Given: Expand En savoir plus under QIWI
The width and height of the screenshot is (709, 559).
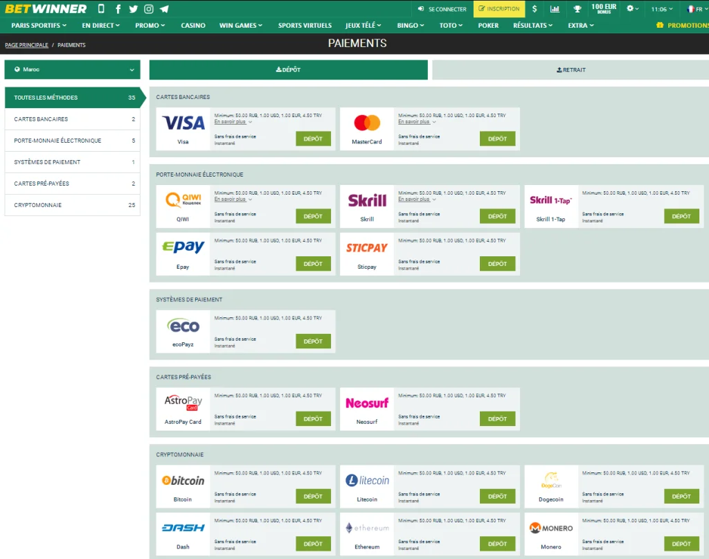Looking at the screenshot, I should pyautogui.click(x=233, y=199).
